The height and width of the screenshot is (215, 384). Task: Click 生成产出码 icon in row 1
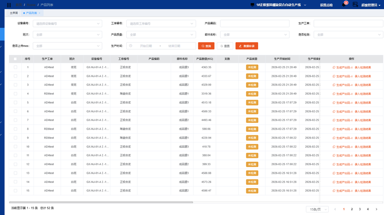point(334,67)
